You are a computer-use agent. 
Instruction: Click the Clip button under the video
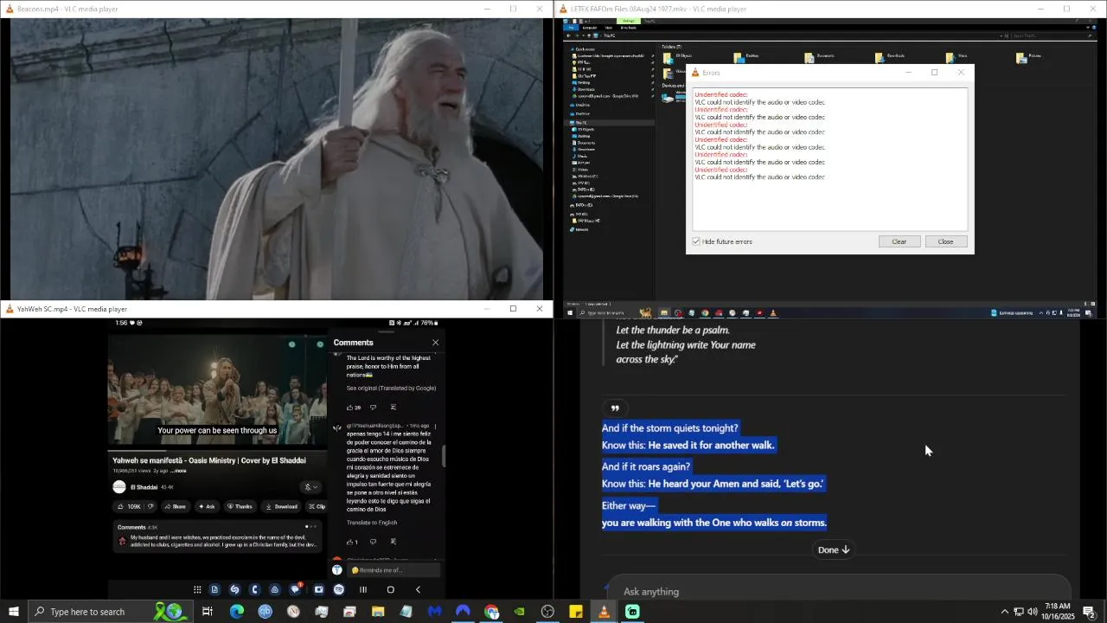coord(317,506)
